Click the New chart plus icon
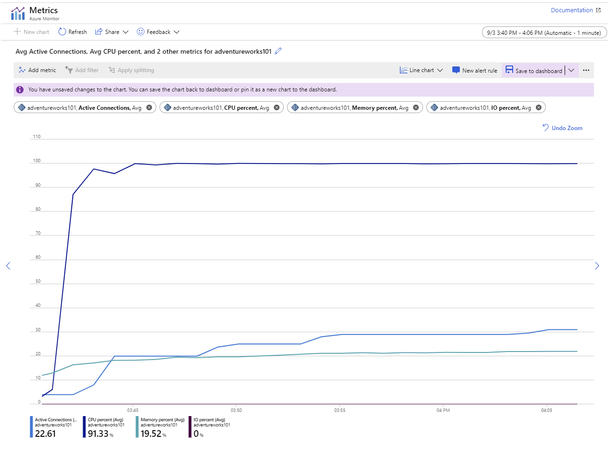This screenshot has width=609, height=450. click(x=17, y=32)
